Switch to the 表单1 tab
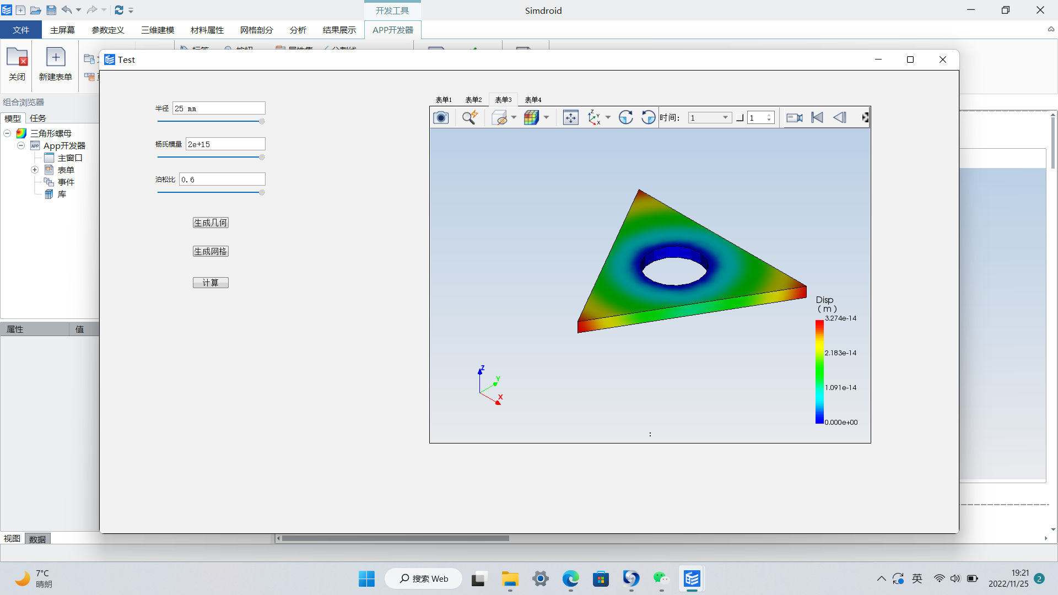This screenshot has height=595, width=1058. pyautogui.click(x=444, y=100)
